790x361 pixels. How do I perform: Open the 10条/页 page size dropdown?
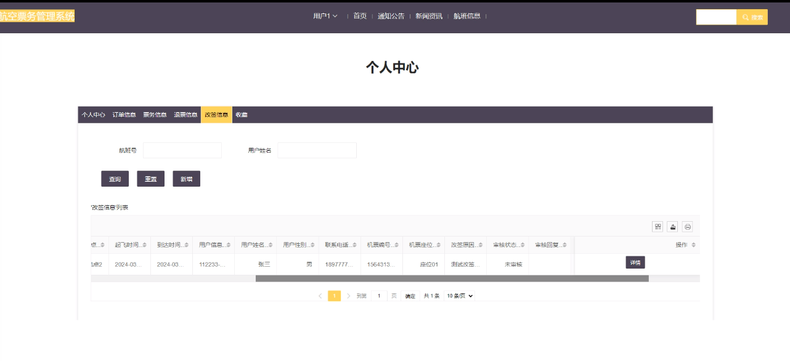click(460, 296)
